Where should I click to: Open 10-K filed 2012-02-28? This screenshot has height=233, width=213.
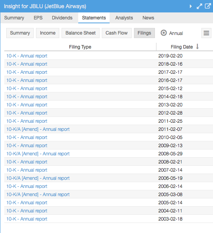27,113
